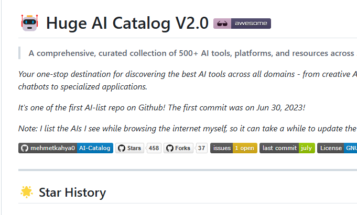
Task: Click GitHub logo in mehmetkahya0 badge
Action: click(24, 148)
